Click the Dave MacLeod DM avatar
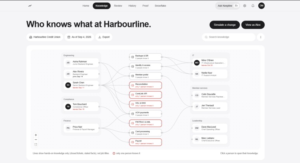Screen dimensions: 300x163 (x=197, y=128)
